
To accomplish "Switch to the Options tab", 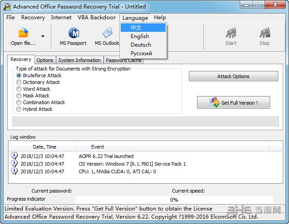I will (45, 60).
